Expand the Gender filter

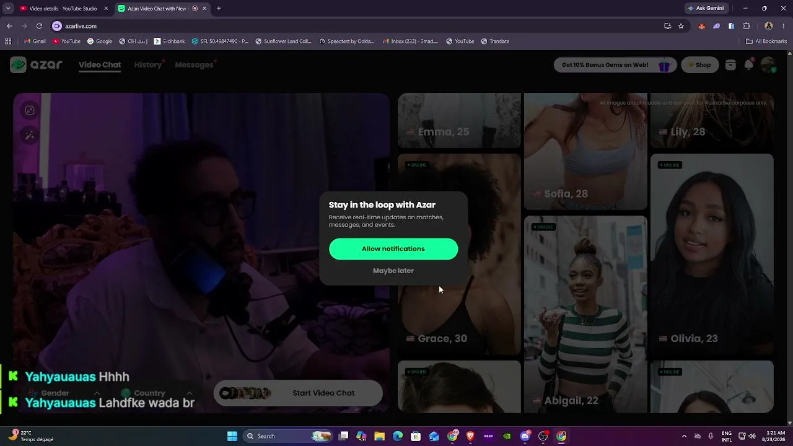[x=65, y=393]
